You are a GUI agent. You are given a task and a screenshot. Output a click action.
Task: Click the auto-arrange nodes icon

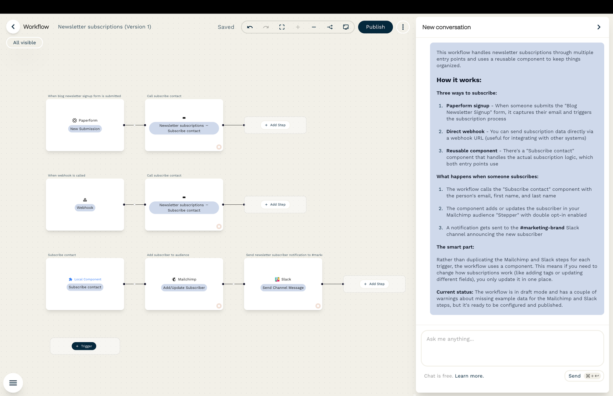coord(330,27)
